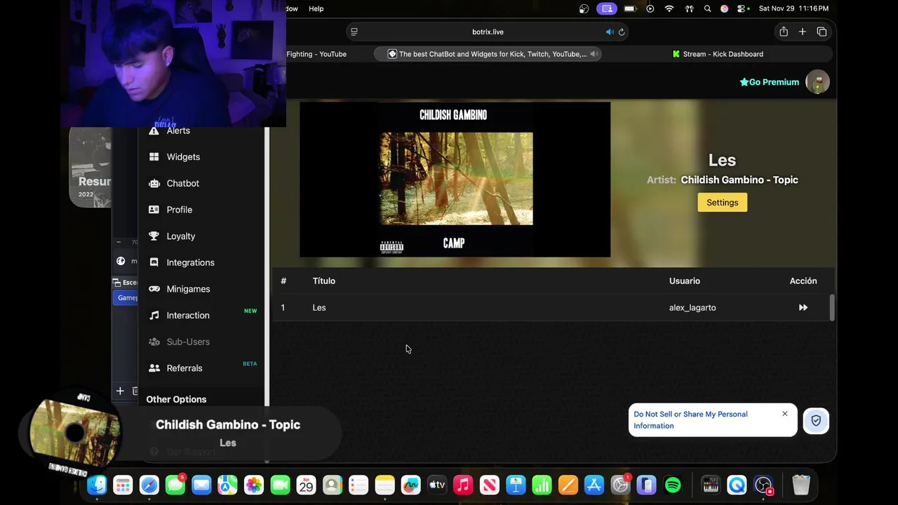Open macOS Control Center
Viewport: 898px width, 505px height.
[x=742, y=8]
